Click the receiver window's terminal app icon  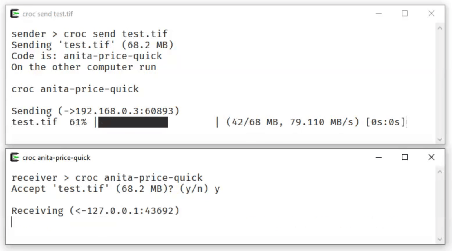[15, 157]
